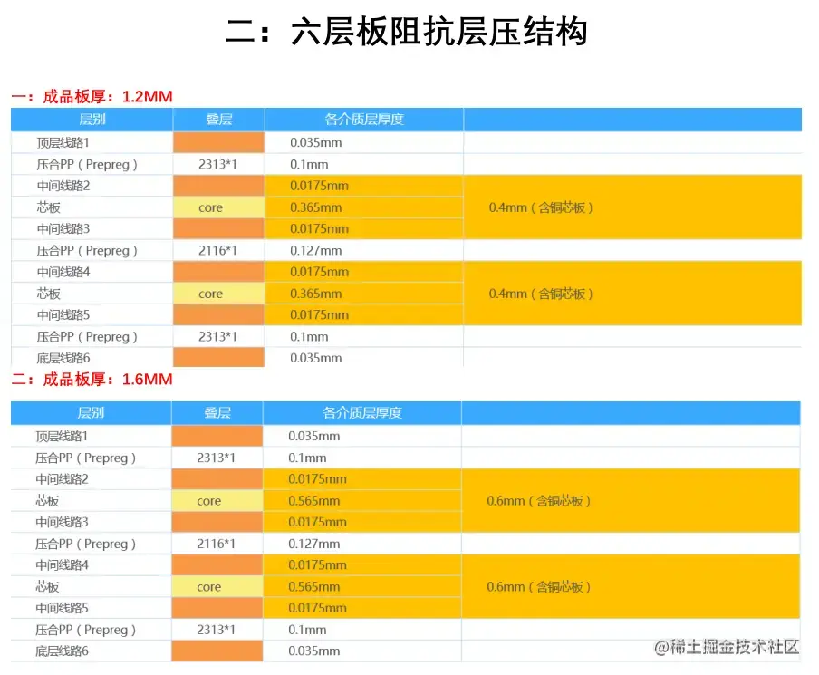Image resolution: width=819 pixels, height=675 pixels.
Task: Select "中间线路5" in the 1.6MM table
Action: pyautogui.click(x=61, y=608)
